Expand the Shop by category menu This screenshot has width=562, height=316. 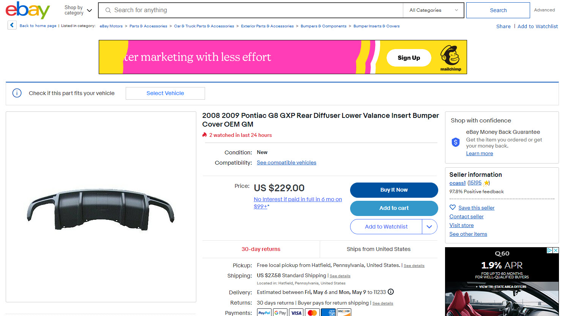click(78, 10)
